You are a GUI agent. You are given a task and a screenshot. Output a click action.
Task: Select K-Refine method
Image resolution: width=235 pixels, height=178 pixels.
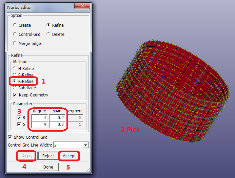[x=15, y=82]
